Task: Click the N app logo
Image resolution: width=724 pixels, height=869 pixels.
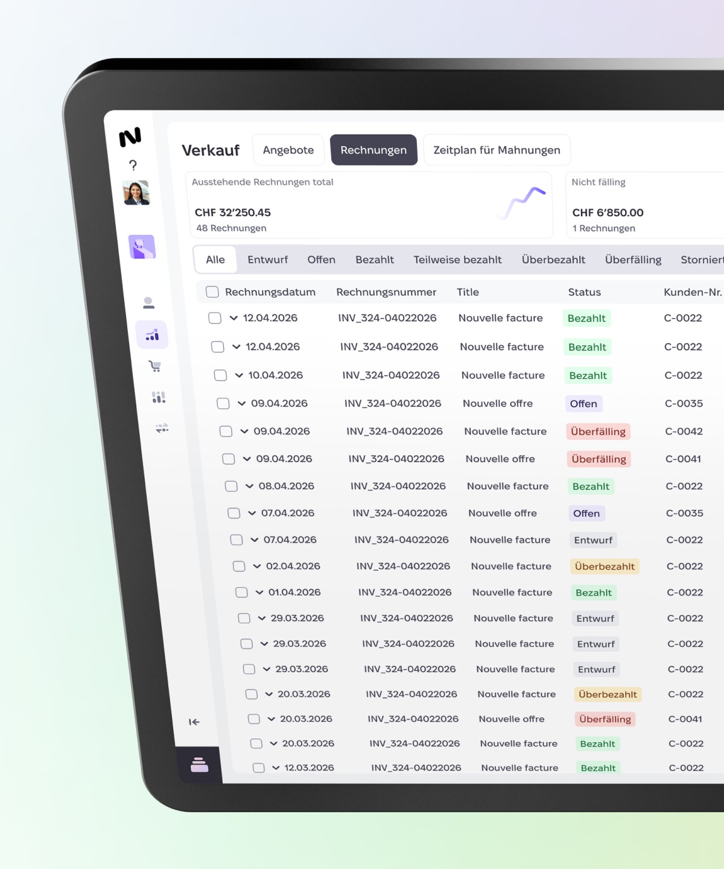Action: click(x=130, y=137)
